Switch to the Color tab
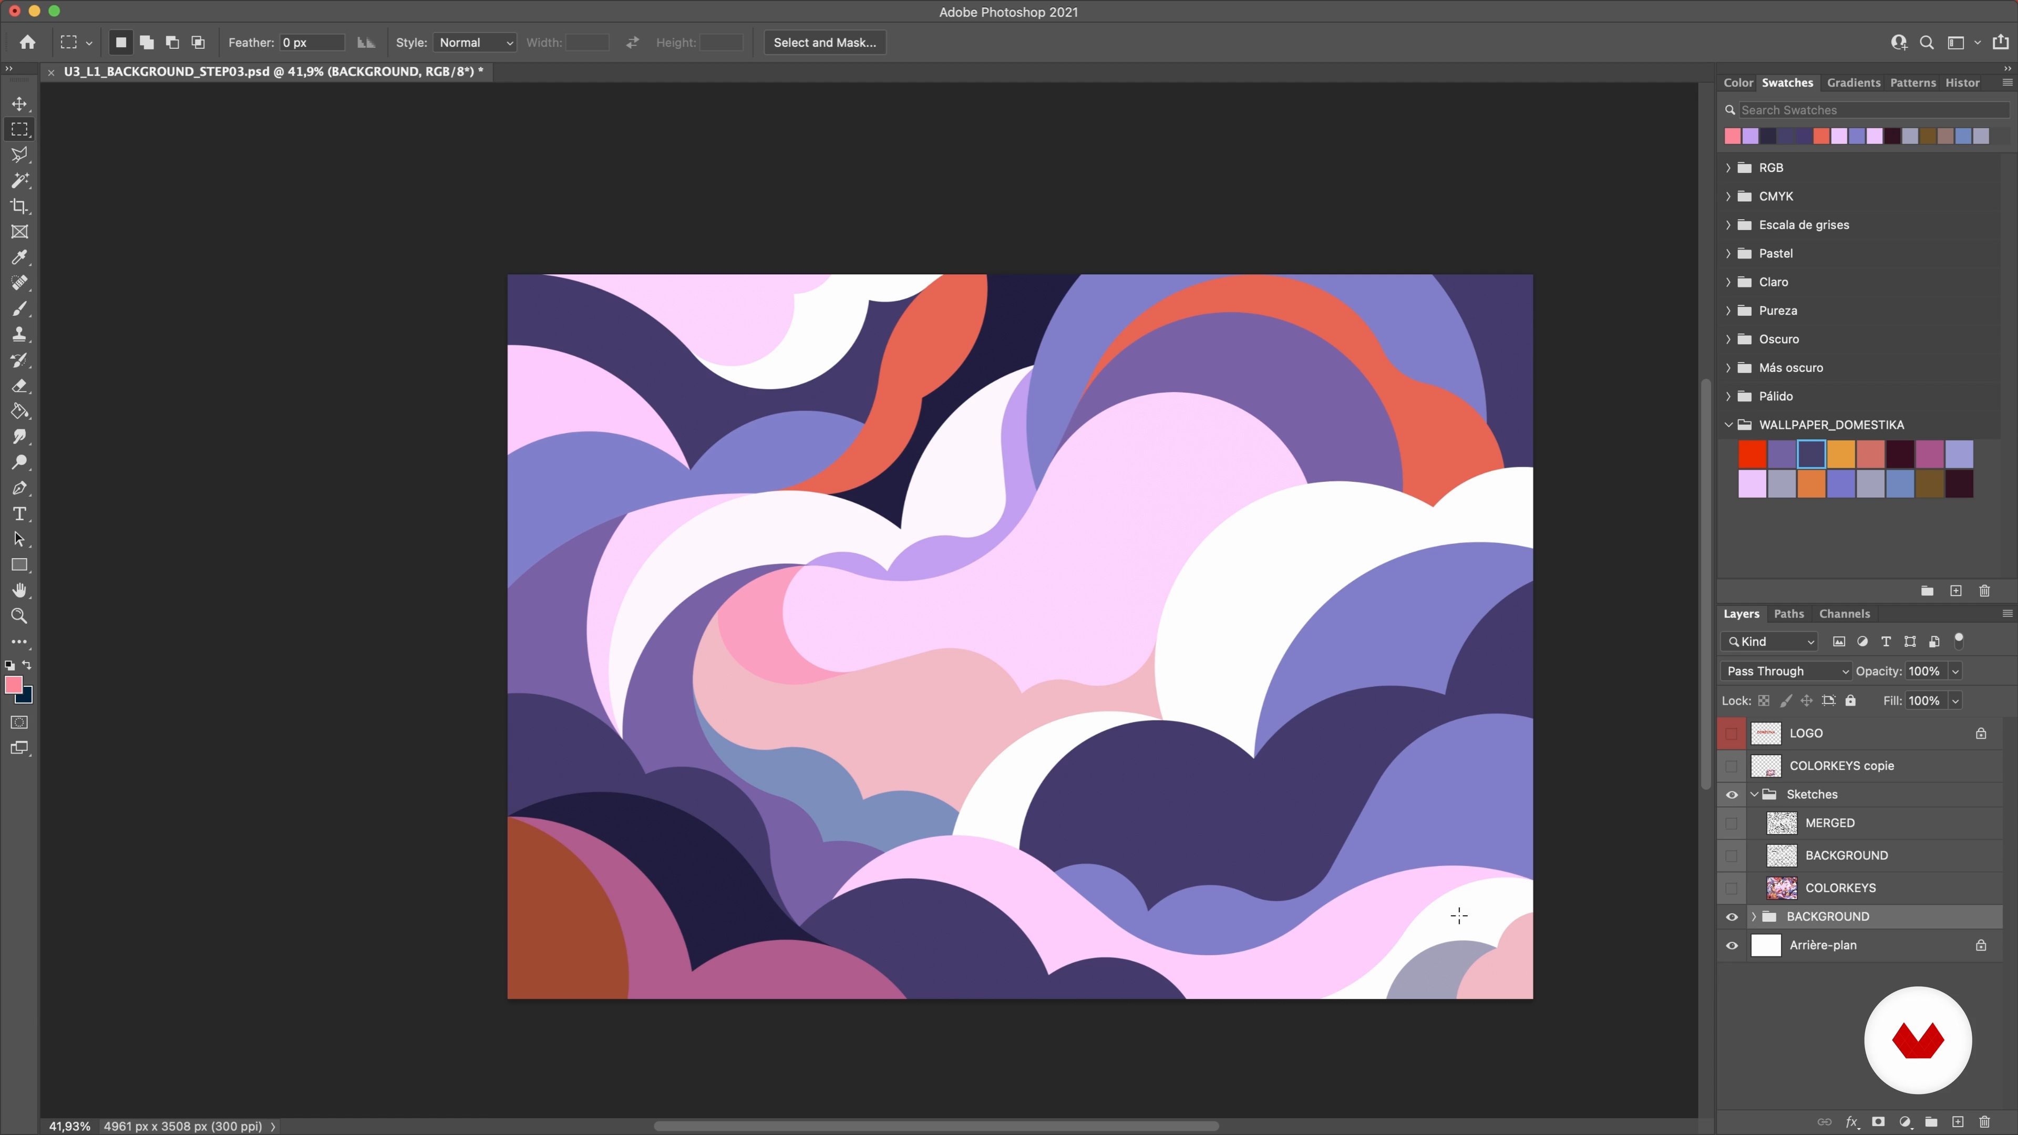 (1737, 83)
